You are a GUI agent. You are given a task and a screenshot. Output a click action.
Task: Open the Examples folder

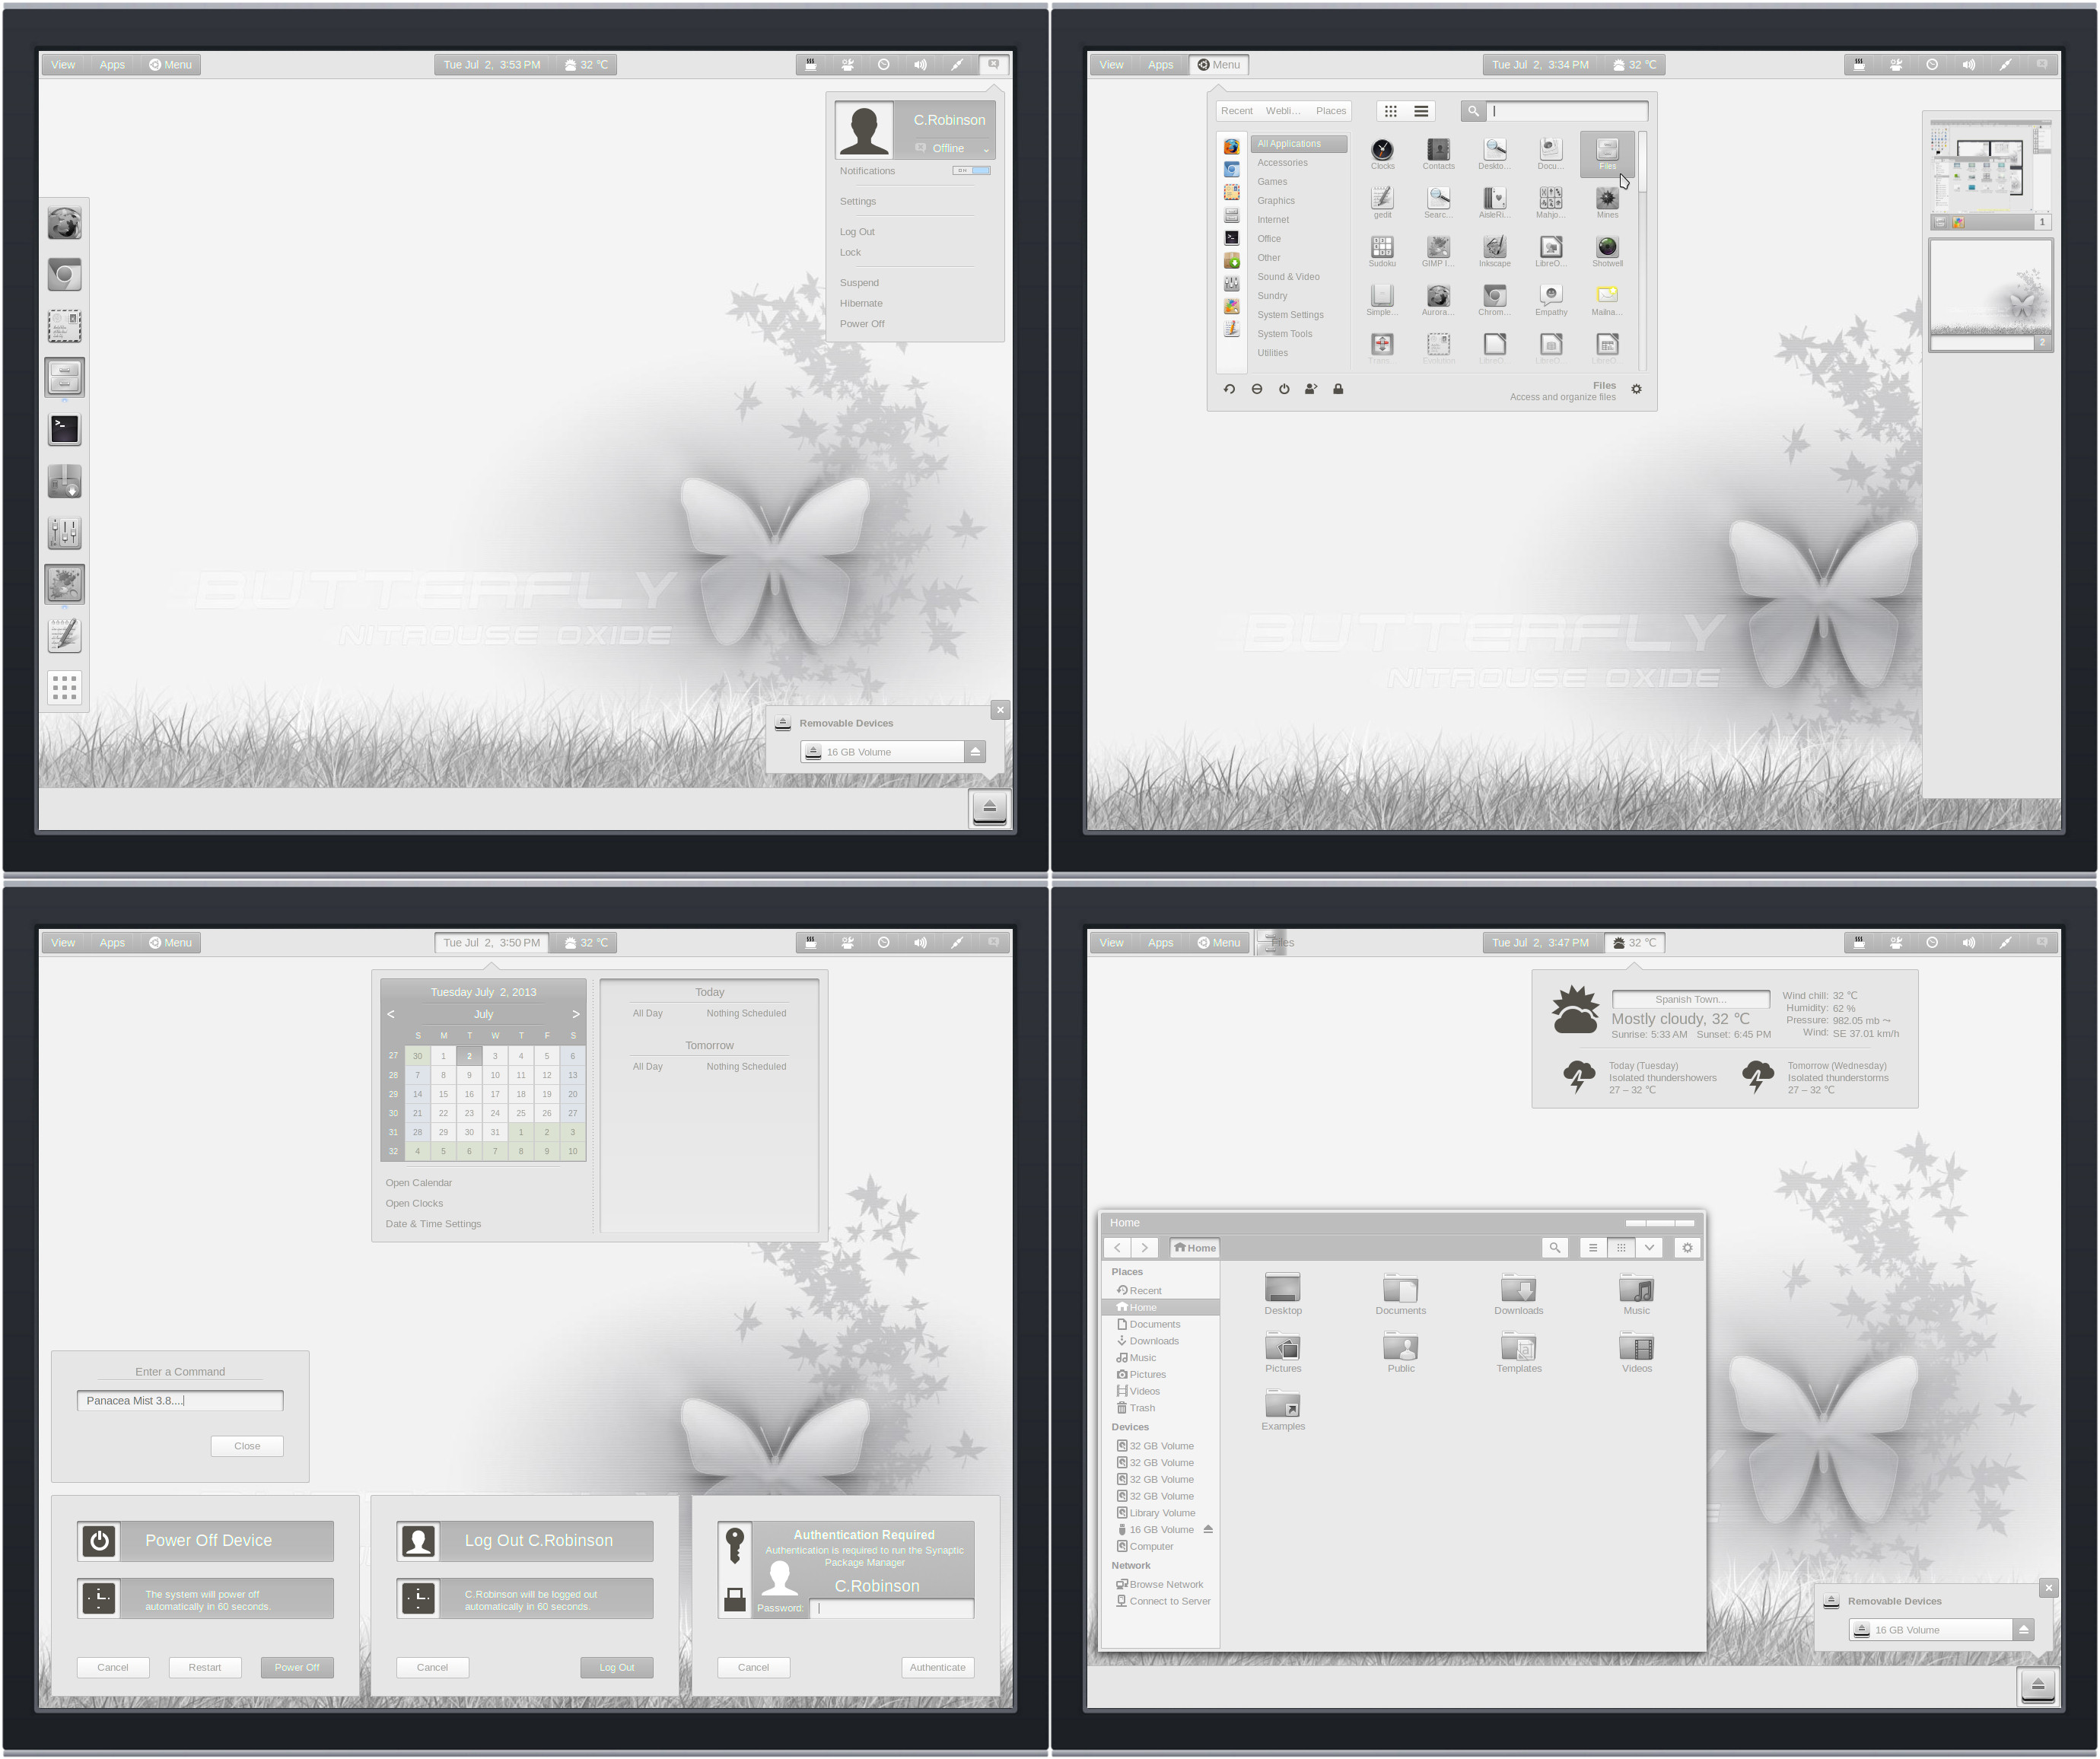(x=1283, y=1411)
